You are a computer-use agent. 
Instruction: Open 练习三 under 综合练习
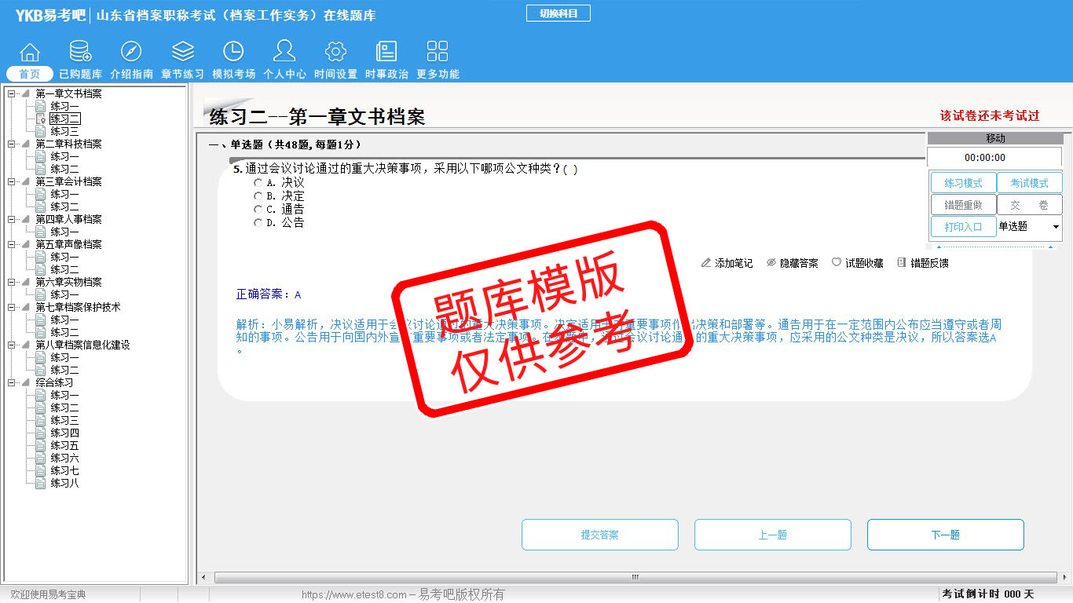[x=64, y=421]
